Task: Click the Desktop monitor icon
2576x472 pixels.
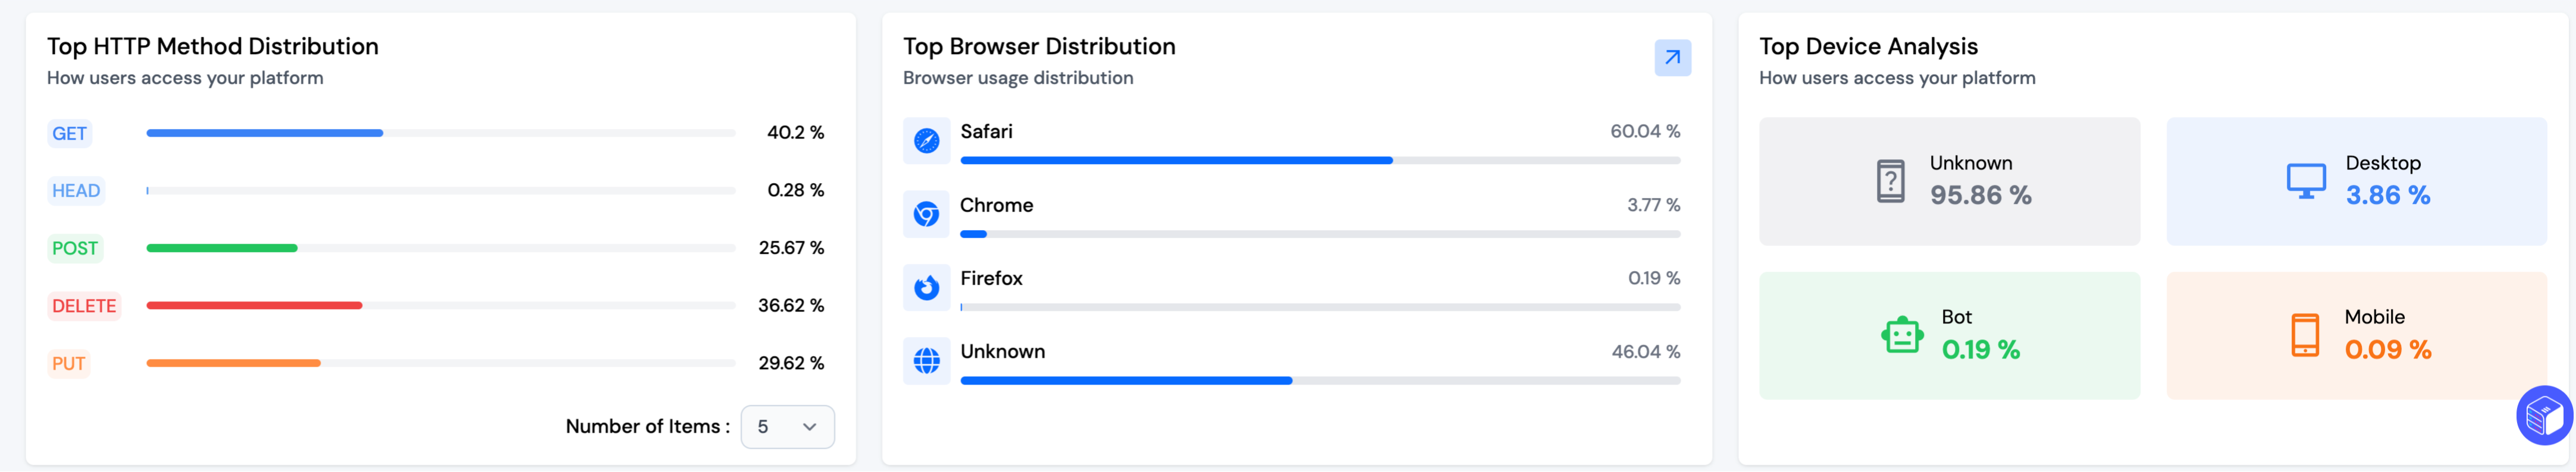Action: coord(2306,182)
